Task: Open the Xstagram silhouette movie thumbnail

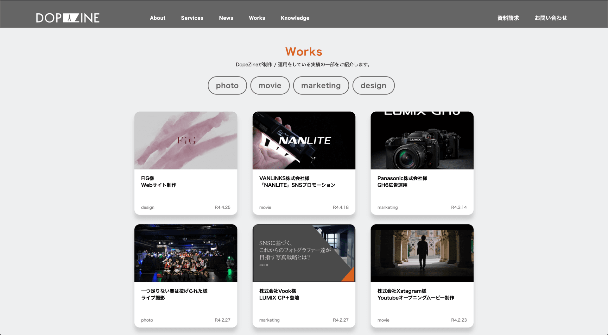Action: tap(422, 253)
